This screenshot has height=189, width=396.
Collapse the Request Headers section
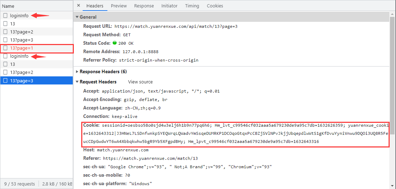coord(77,82)
